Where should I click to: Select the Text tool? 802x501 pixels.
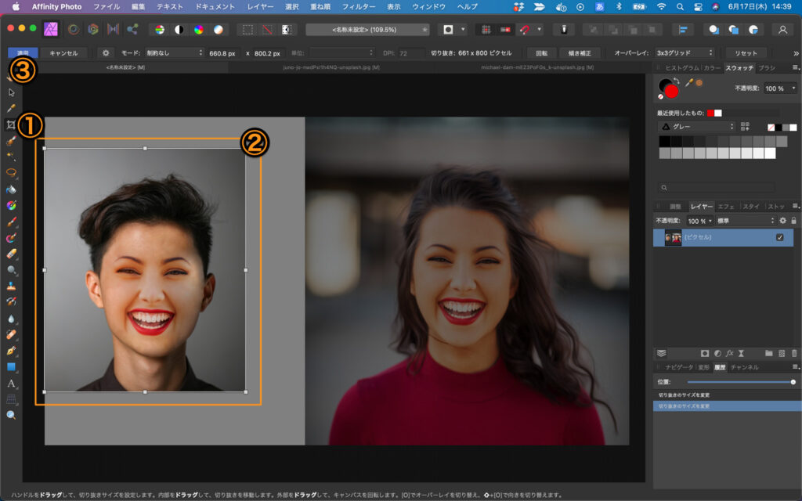click(11, 384)
